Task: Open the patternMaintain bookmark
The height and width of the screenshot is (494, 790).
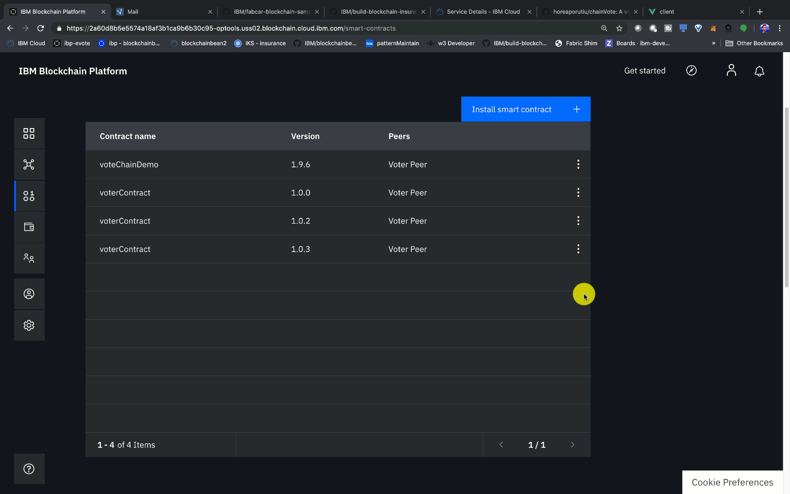Action: [x=392, y=43]
